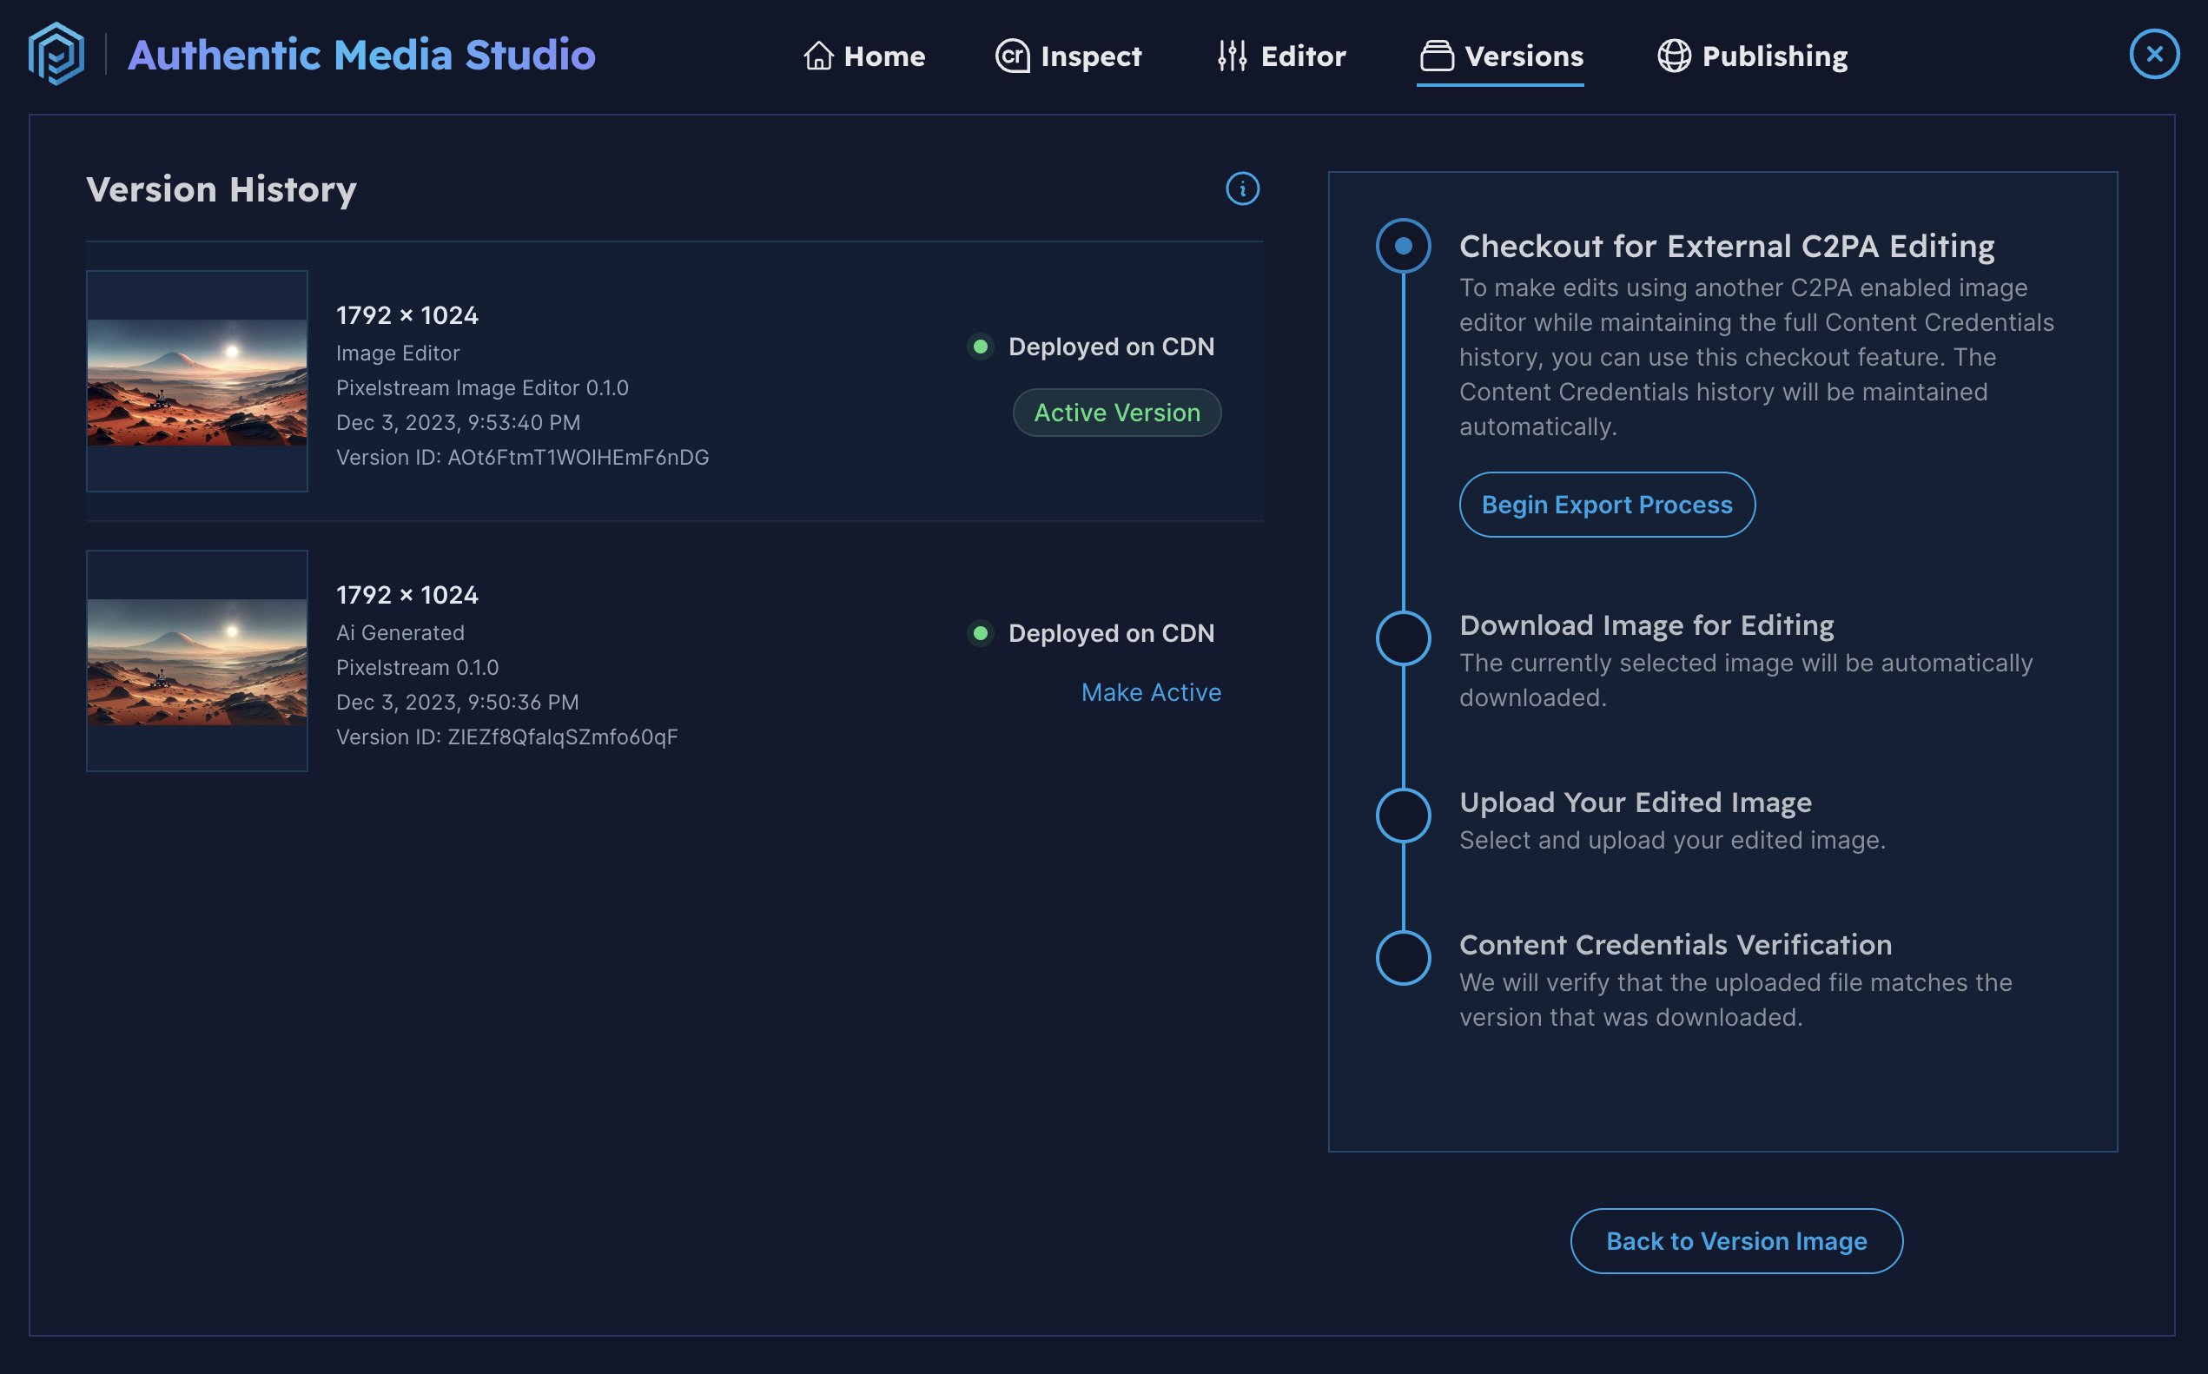Select the Checkout for External C2PA Editing step

(x=1403, y=245)
